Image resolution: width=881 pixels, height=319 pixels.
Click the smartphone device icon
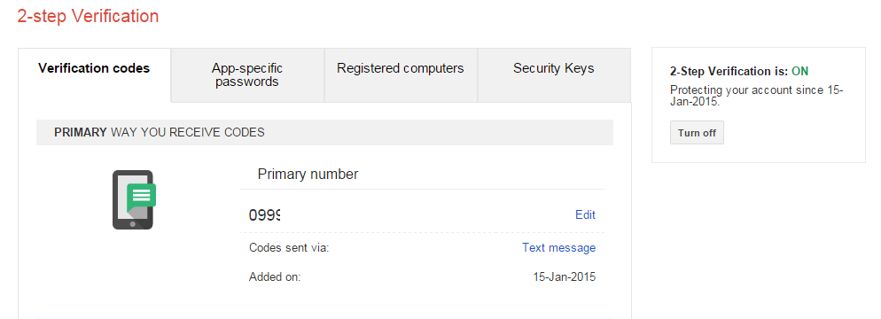[x=134, y=199]
